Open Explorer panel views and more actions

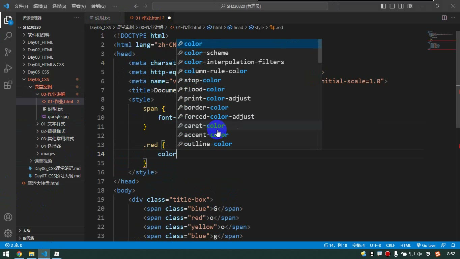coord(77,18)
